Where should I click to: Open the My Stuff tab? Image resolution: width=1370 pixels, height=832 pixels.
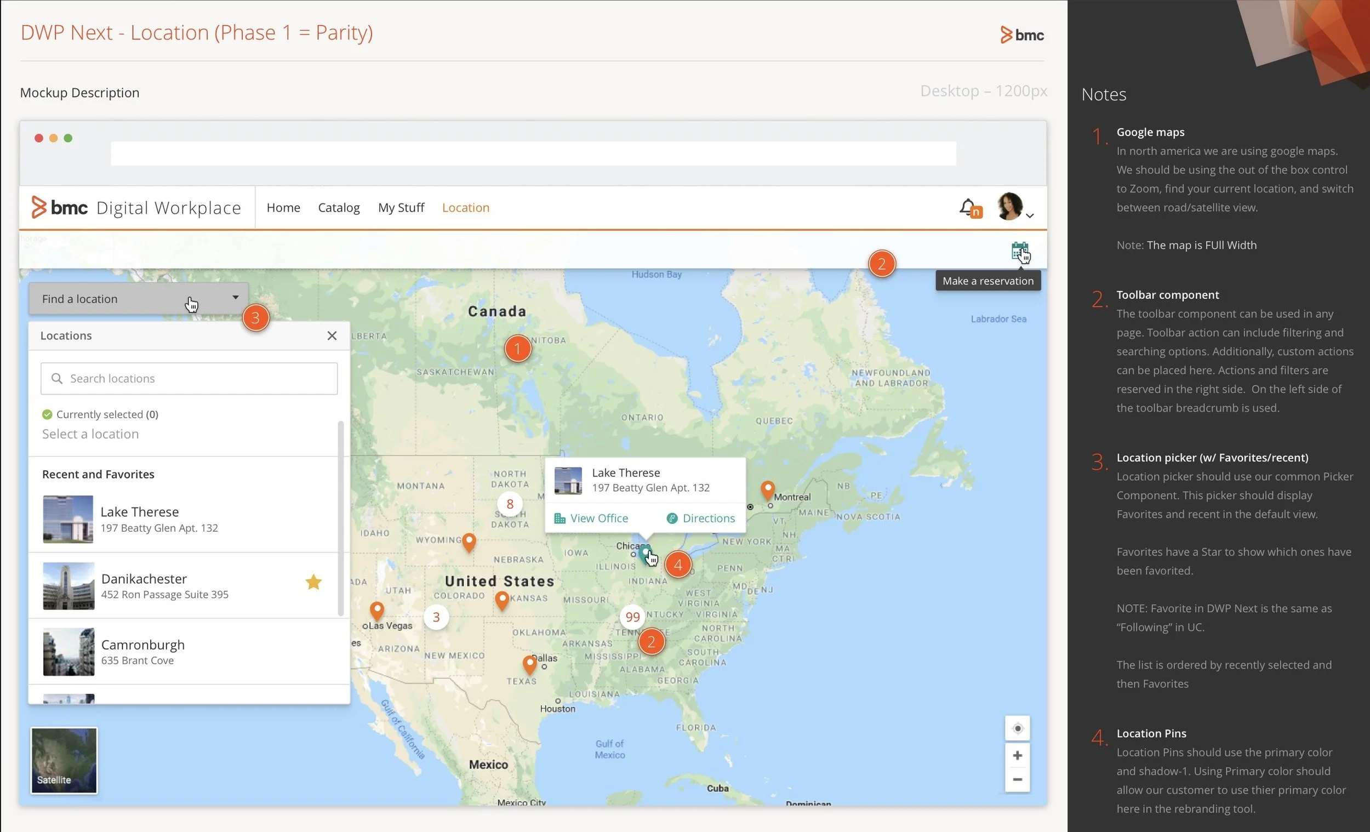coord(401,207)
